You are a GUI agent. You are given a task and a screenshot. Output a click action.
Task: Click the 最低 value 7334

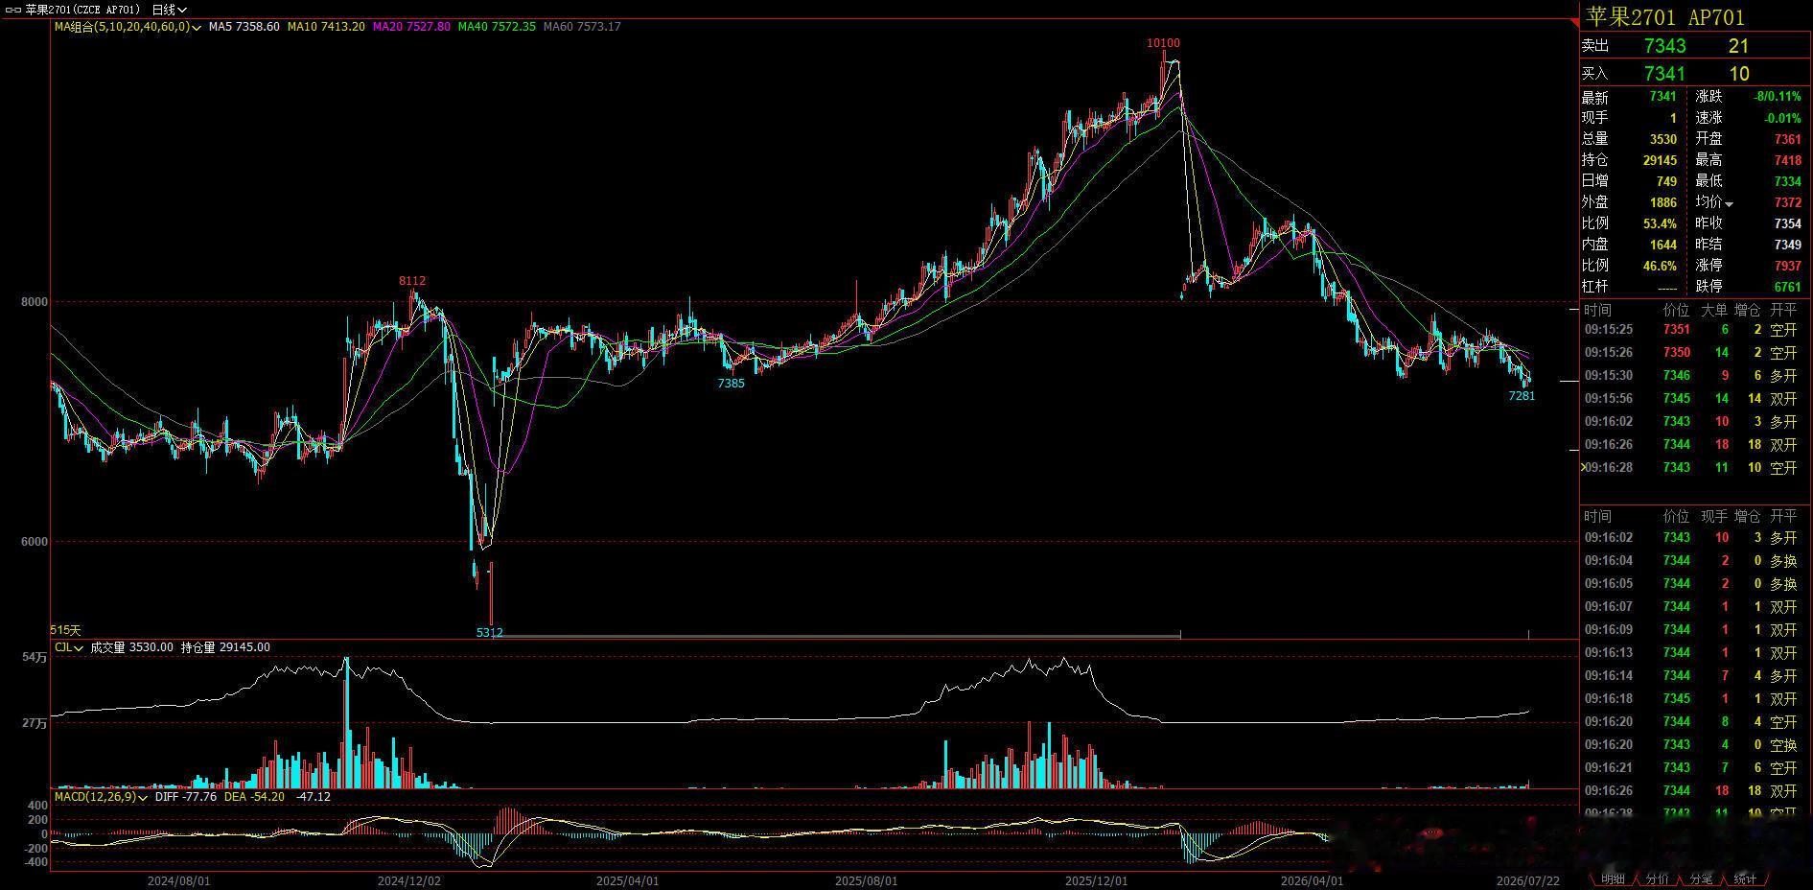[x=1788, y=181]
